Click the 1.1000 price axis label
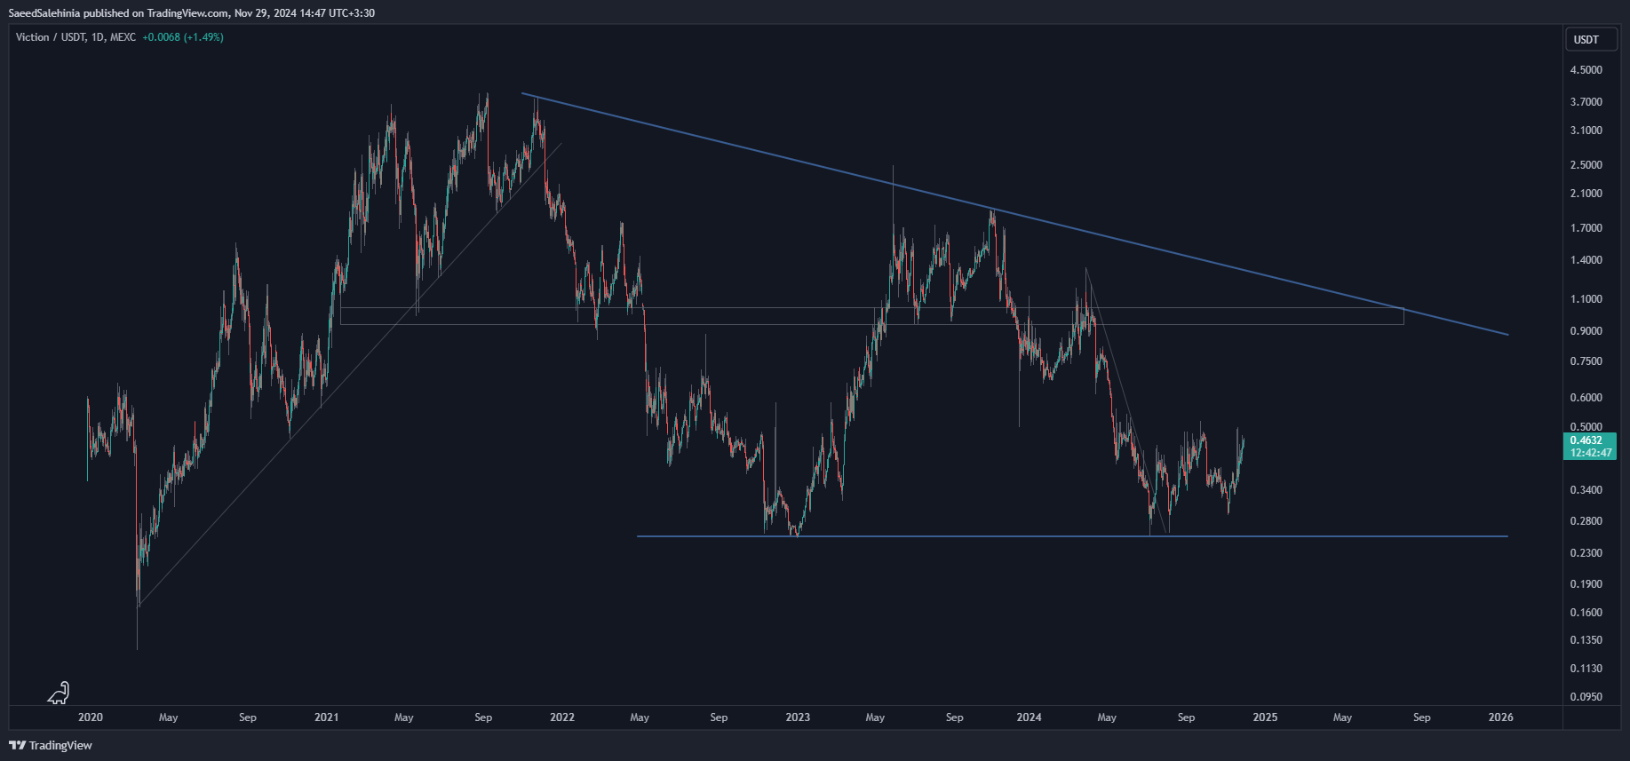The width and height of the screenshot is (1630, 761). [1586, 299]
